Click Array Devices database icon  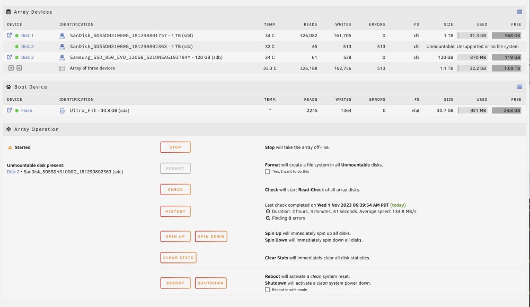[x=8, y=12]
